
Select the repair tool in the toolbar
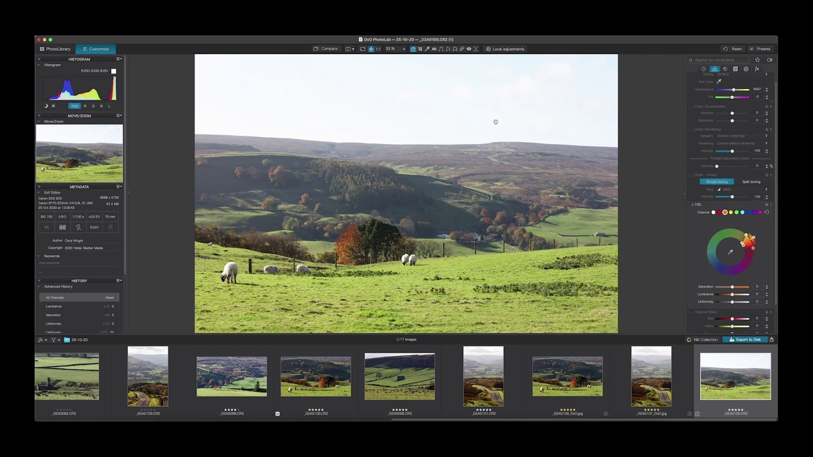click(x=462, y=49)
